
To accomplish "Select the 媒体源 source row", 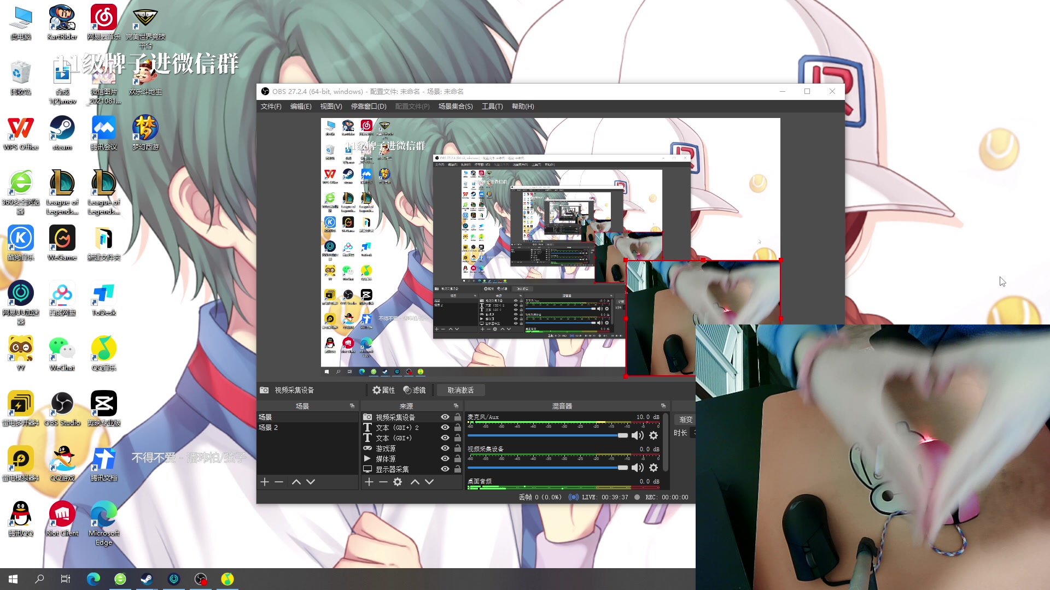I will tap(412, 458).
